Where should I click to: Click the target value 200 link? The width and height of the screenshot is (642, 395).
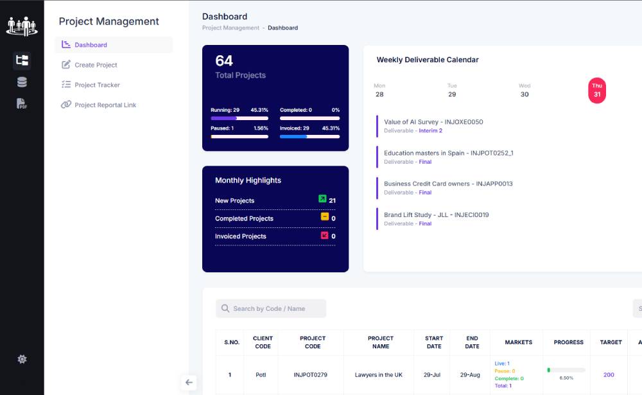[608, 374]
